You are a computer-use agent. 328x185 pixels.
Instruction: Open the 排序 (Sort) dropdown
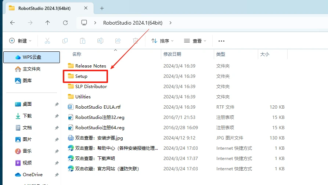pos(162,41)
